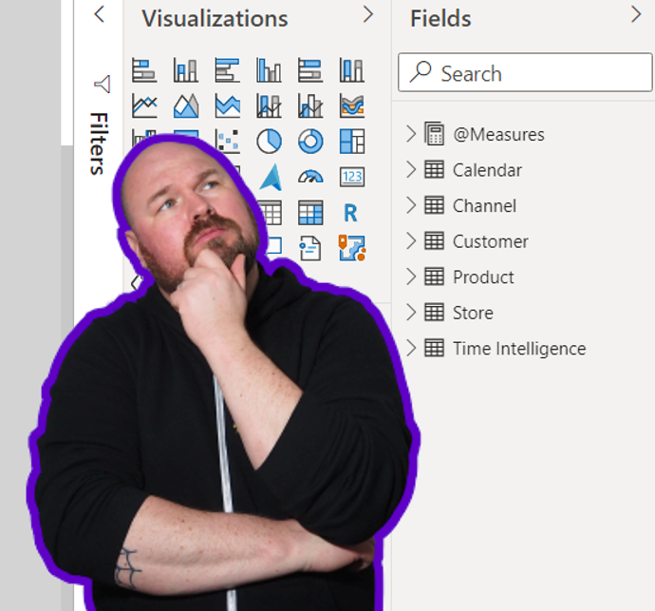Select the Clustered column chart visual
Screen dimensions: 655x611
coord(269,69)
